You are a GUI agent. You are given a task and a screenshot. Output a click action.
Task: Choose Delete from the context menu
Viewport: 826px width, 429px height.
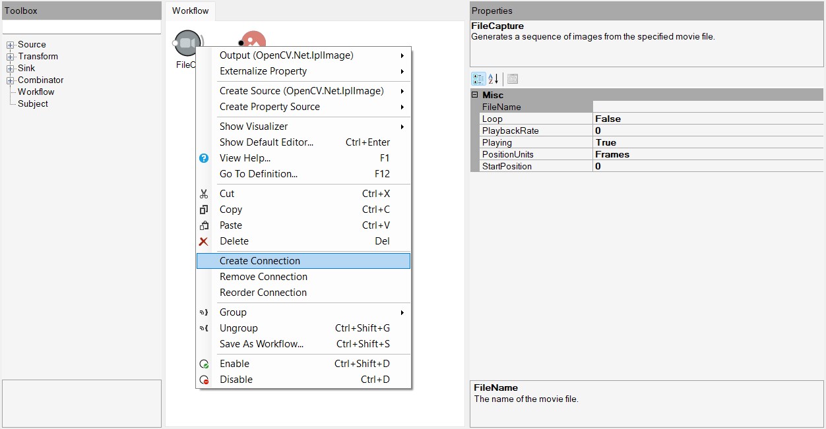click(x=303, y=241)
